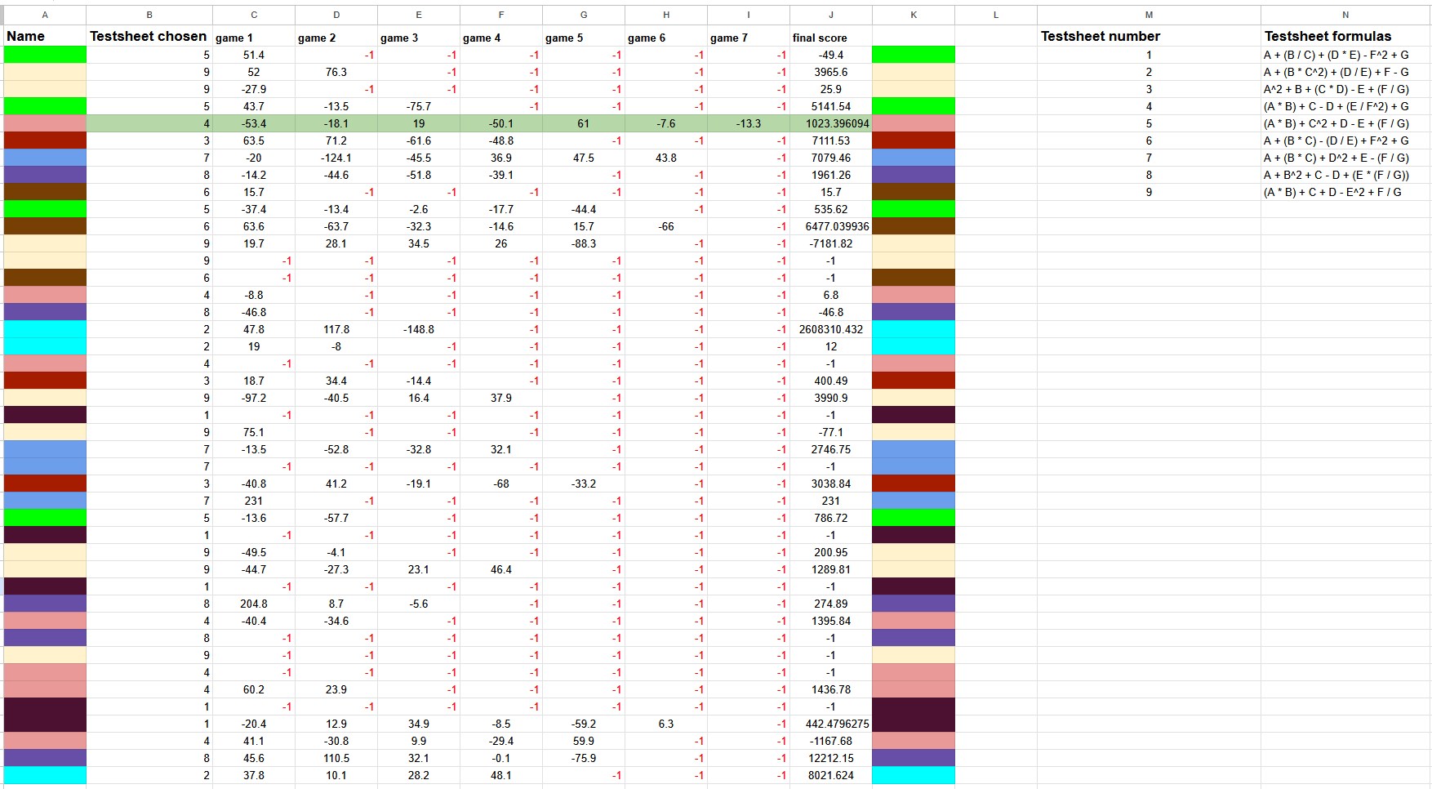Select highlighted game 7 value "-13.3"
This screenshot has width=1432, height=789.
(x=749, y=123)
